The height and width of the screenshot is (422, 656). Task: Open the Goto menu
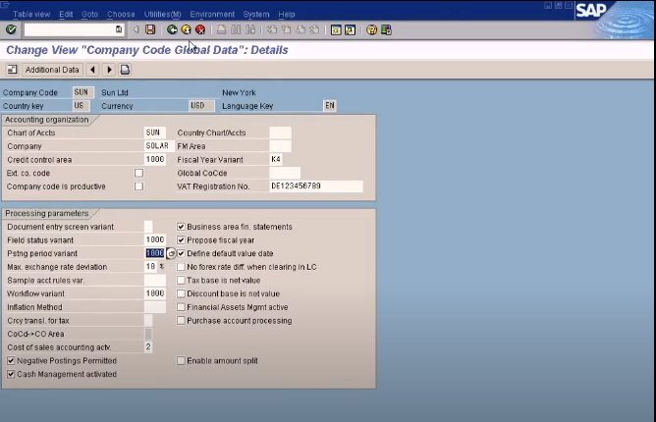89,14
